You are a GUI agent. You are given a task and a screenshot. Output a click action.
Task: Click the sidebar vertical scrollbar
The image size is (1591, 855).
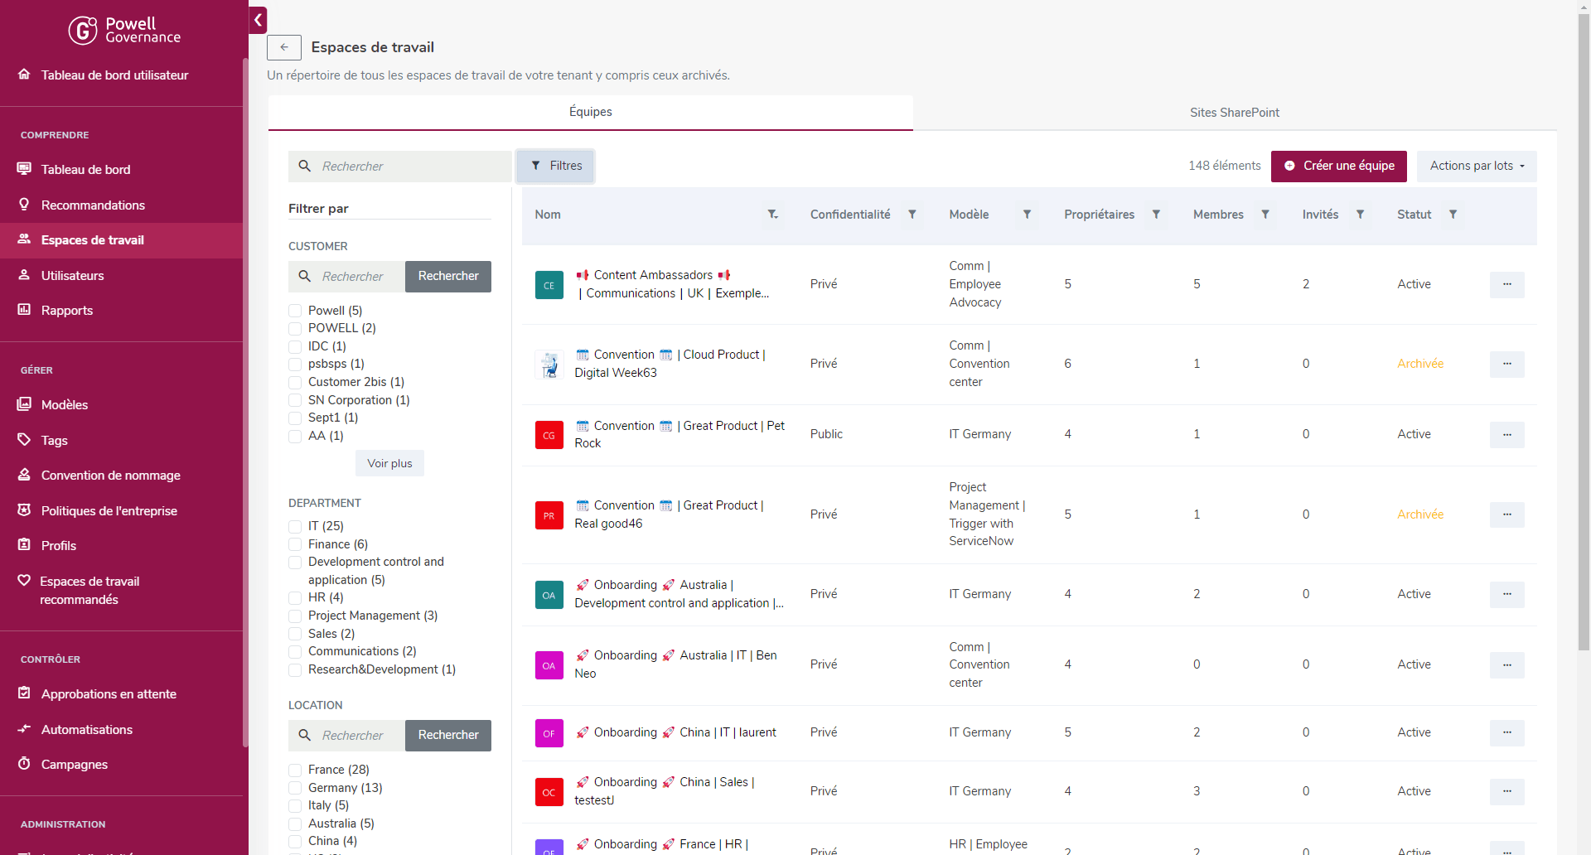(x=245, y=402)
